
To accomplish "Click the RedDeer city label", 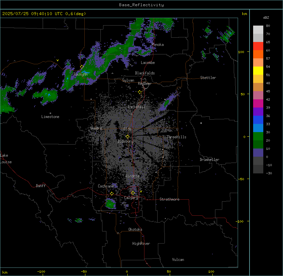I will 145,84.
